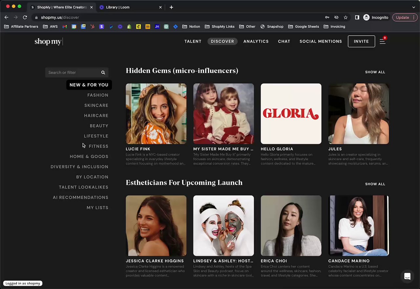Click the search magnifier icon in the filter box
Screen dimensions: 420x289
(103, 72)
